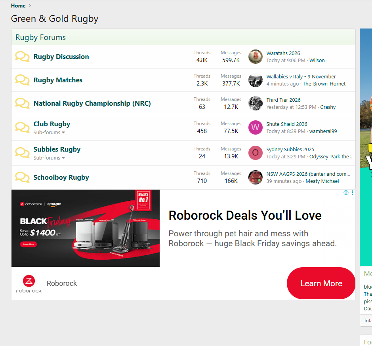Expand Subbies Rugby Sub-forums dropdown

[49, 158]
